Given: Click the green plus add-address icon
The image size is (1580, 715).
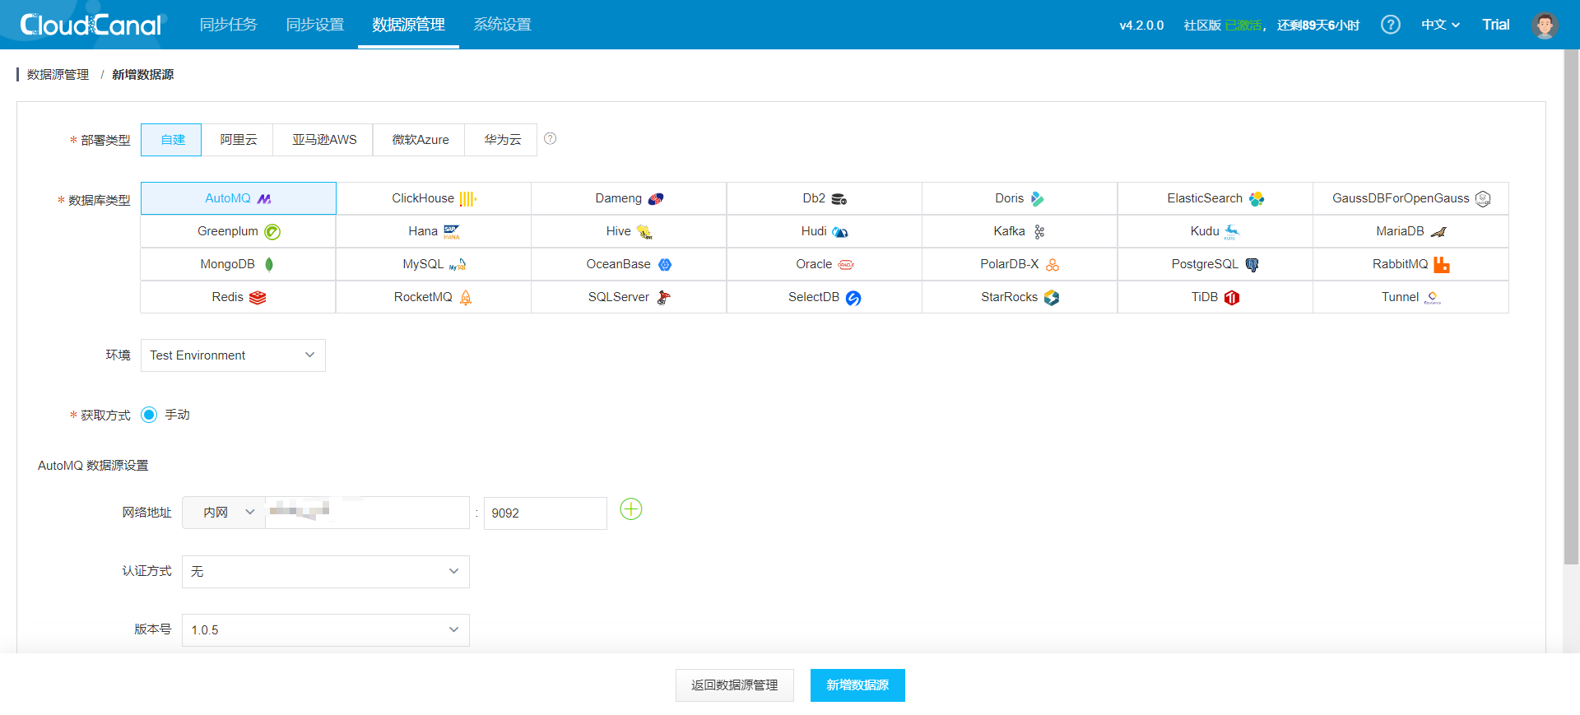Looking at the screenshot, I should point(630,510).
